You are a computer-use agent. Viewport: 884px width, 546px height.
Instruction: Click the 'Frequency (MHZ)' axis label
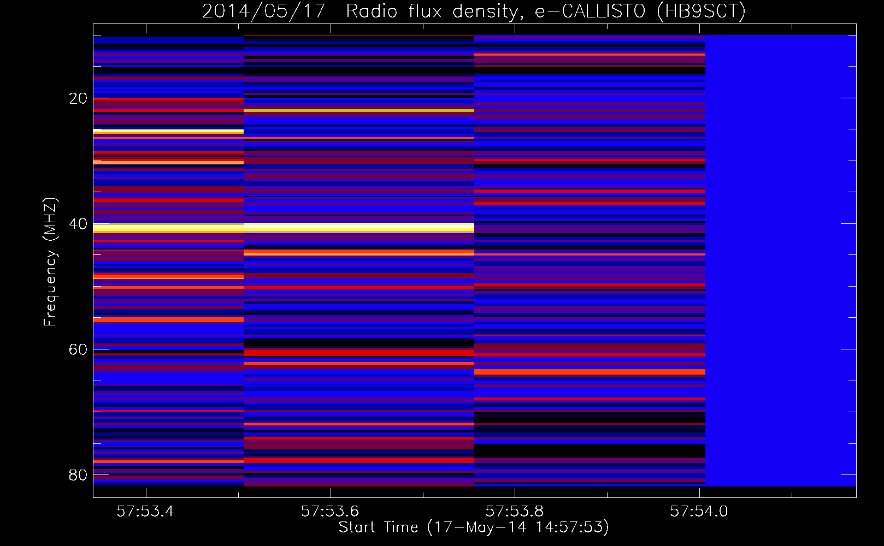(50, 262)
